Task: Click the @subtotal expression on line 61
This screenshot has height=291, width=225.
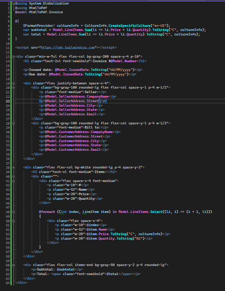Action: click(66, 269)
